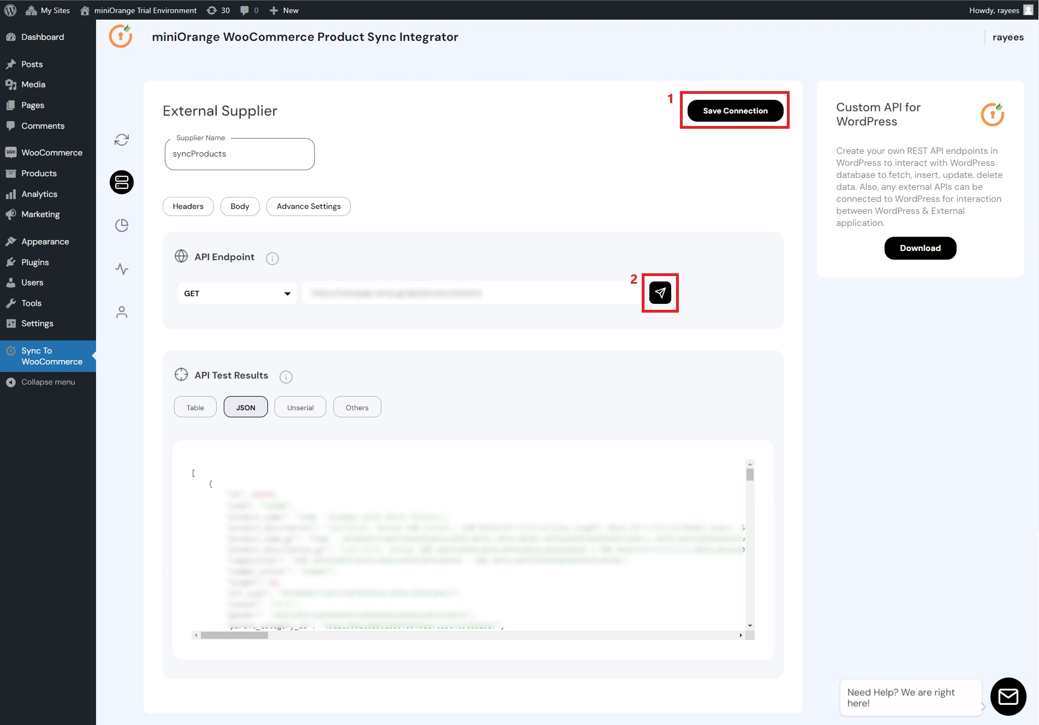Collapse the admin sidebar menu
This screenshot has width=1039, height=725.
click(x=48, y=382)
